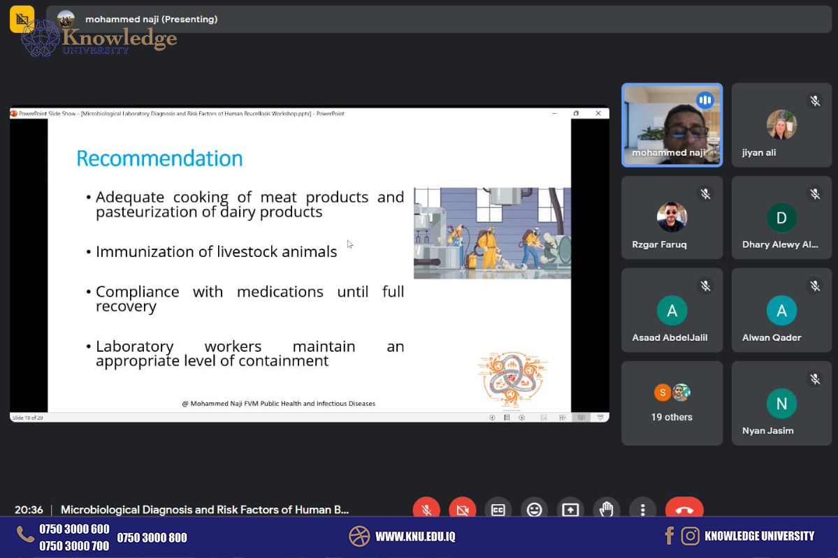Viewport: 838px width, 558px height.
Task: Click the meeting title Microbiological Diagnosis and Risk Factors
Action: 205,509
